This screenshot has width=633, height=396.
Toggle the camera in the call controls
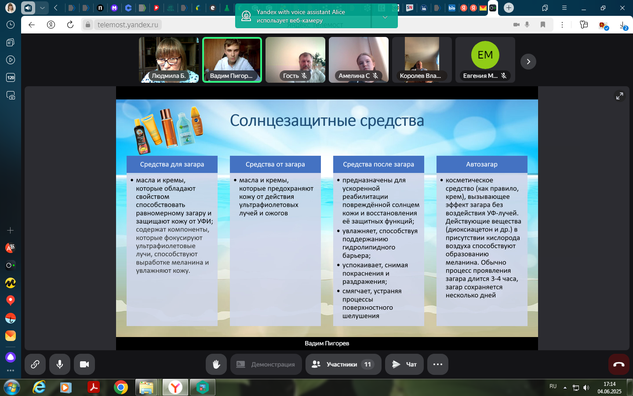click(84, 364)
